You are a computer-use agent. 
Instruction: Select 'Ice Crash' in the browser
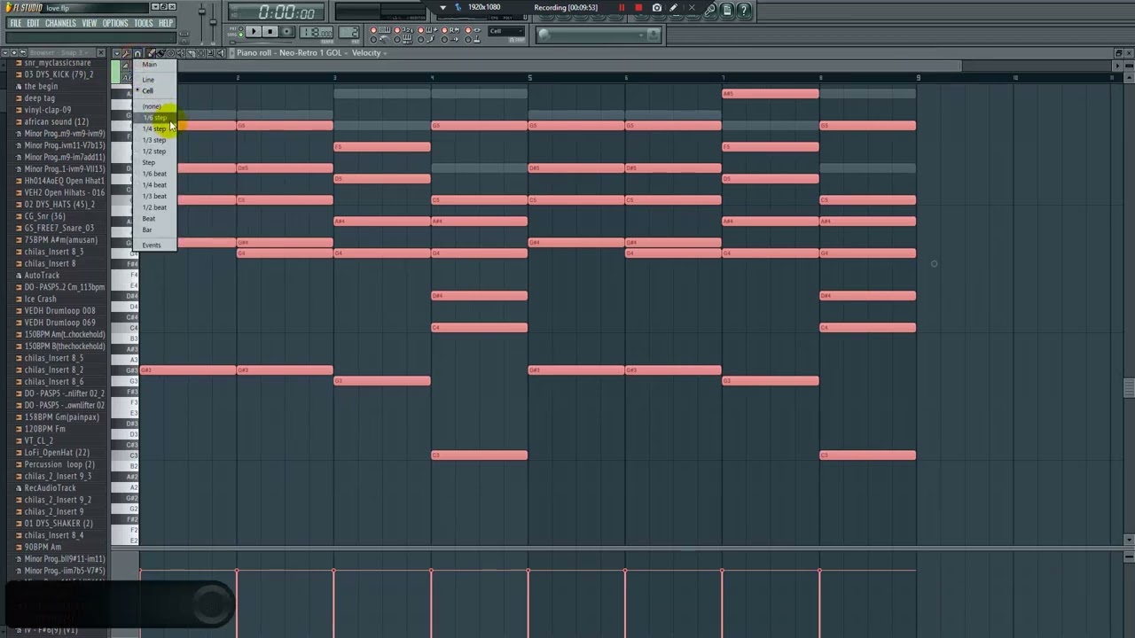tap(40, 299)
